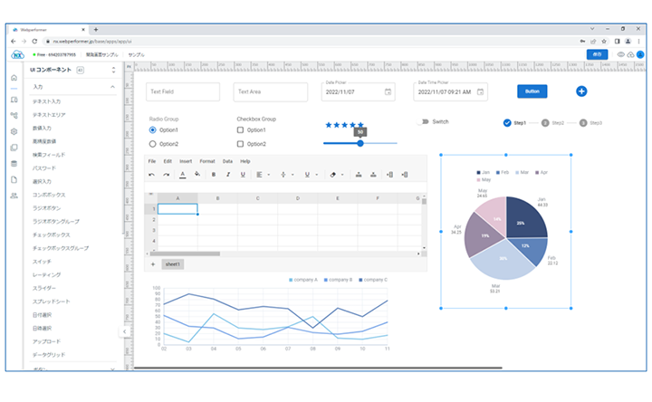Collapse the component panel with left chevron
This screenshot has height=402, width=652.
[124, 331]
